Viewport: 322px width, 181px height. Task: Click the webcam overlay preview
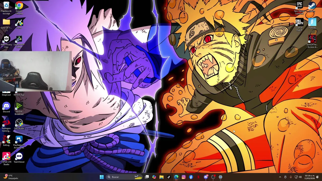click(x=36, y=71)
